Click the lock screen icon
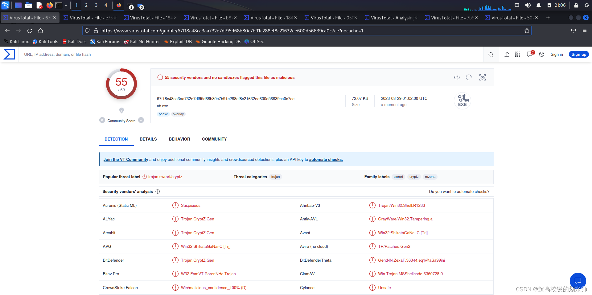The height and width of the screenshot is (295, 592). coord(576,5)
